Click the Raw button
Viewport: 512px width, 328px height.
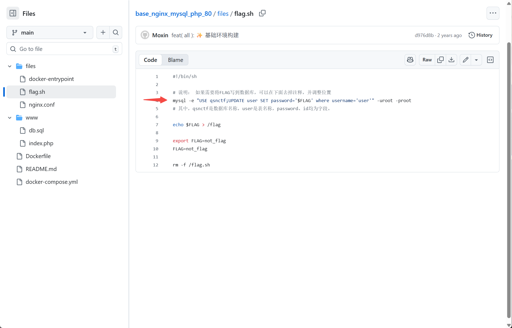coord(427,60)
